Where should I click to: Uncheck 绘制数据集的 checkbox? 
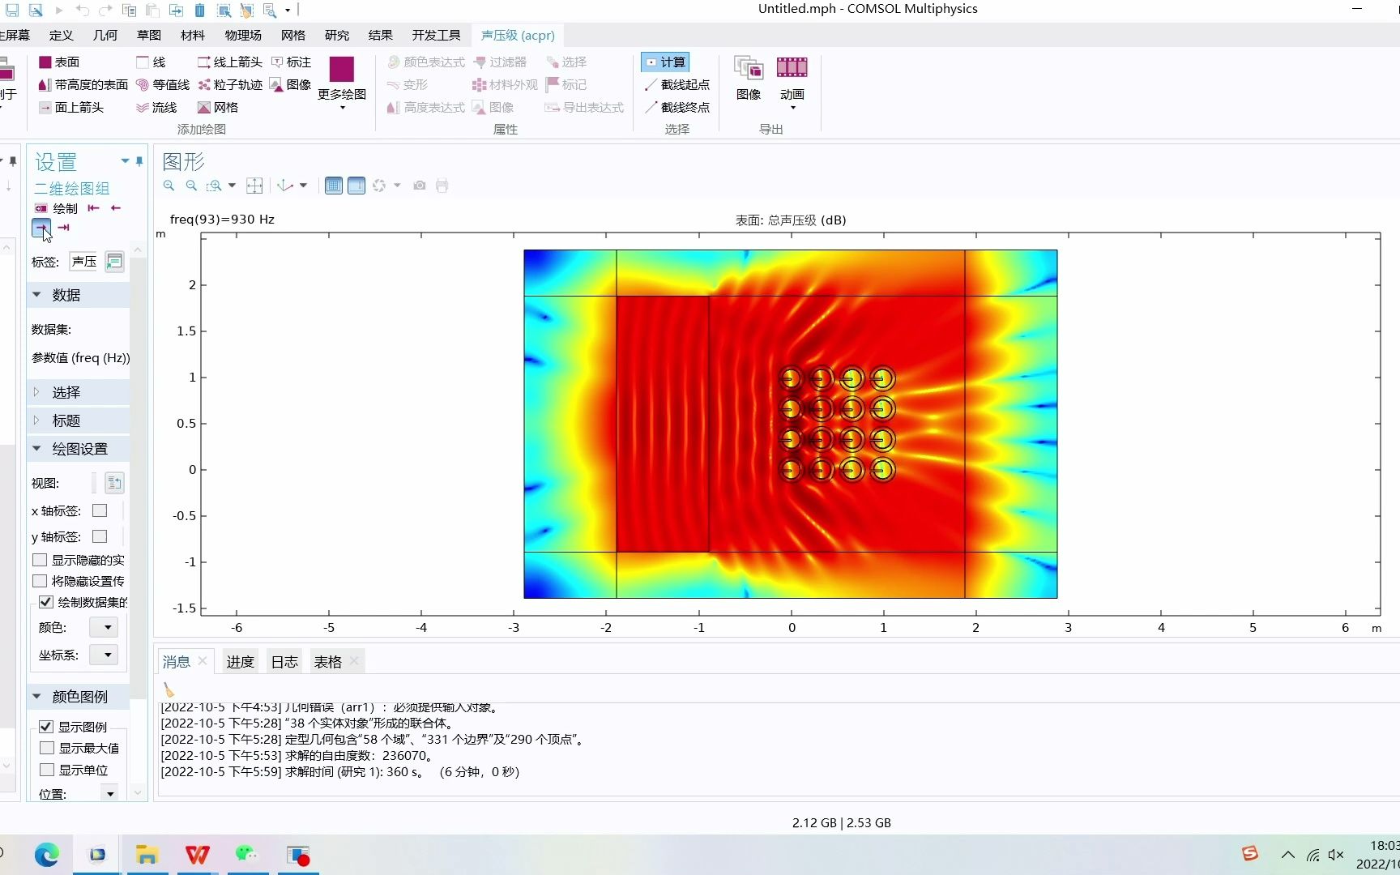pos(46,602)
